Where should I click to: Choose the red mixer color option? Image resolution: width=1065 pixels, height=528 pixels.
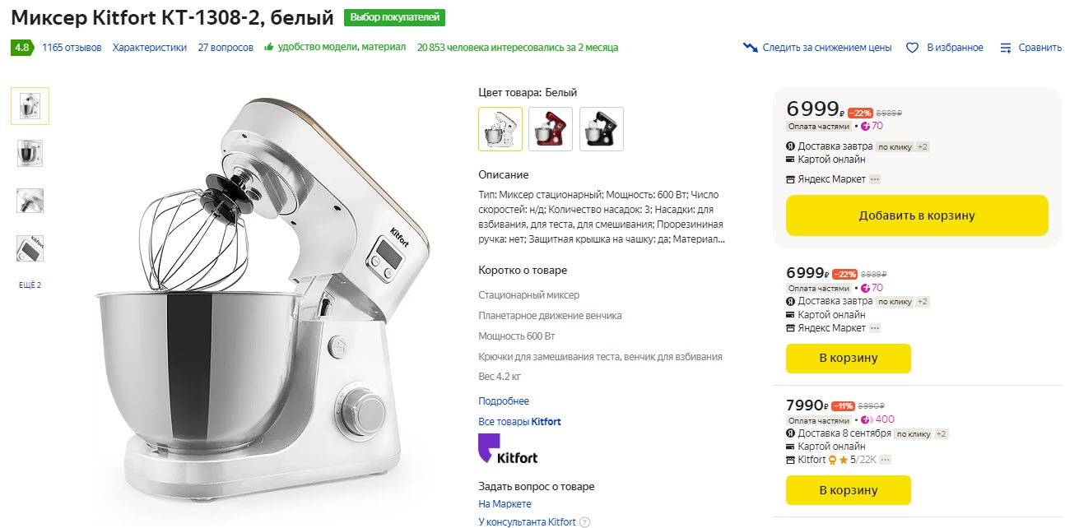tap(551, 129)
